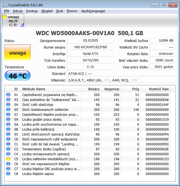
Task: Click the Czas pracy dysku field 5401 godzin
Action: click(162, 67)
